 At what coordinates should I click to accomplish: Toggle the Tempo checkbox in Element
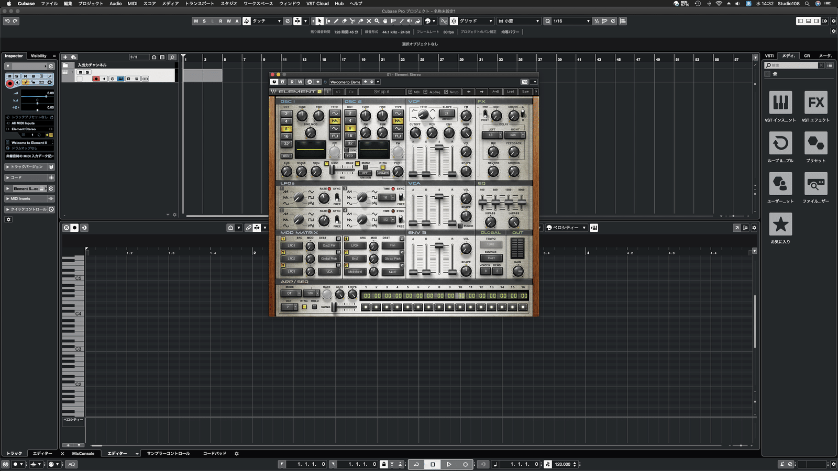tap(446, 92)
